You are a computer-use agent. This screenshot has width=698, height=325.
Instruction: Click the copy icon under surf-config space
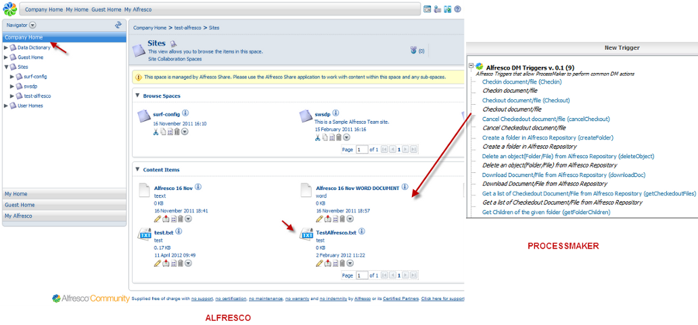163,131
